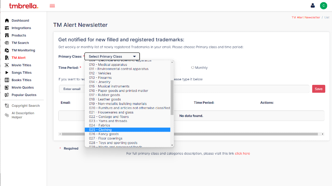332x186 pixels.
Task: Click the Products store icon
Action: click(7, 35)
